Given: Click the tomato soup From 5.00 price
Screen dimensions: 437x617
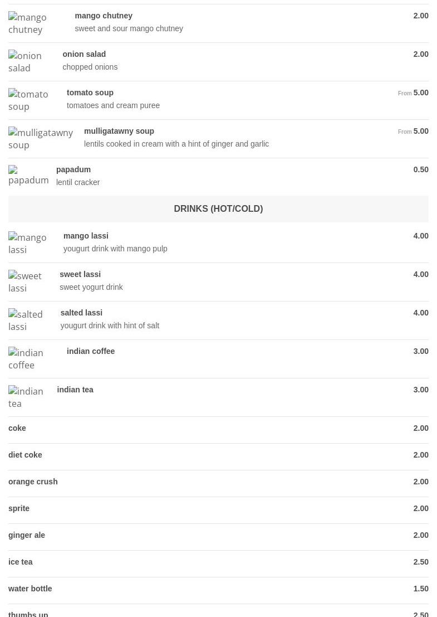Looking at the screenshot, I should coord(413,93).
